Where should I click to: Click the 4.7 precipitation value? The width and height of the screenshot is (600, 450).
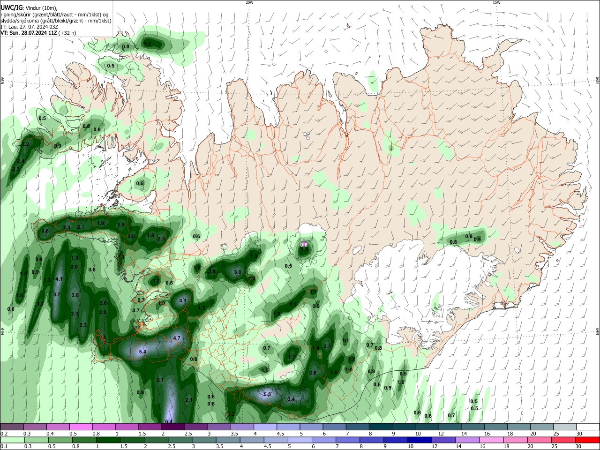click(x=177, y=338)
